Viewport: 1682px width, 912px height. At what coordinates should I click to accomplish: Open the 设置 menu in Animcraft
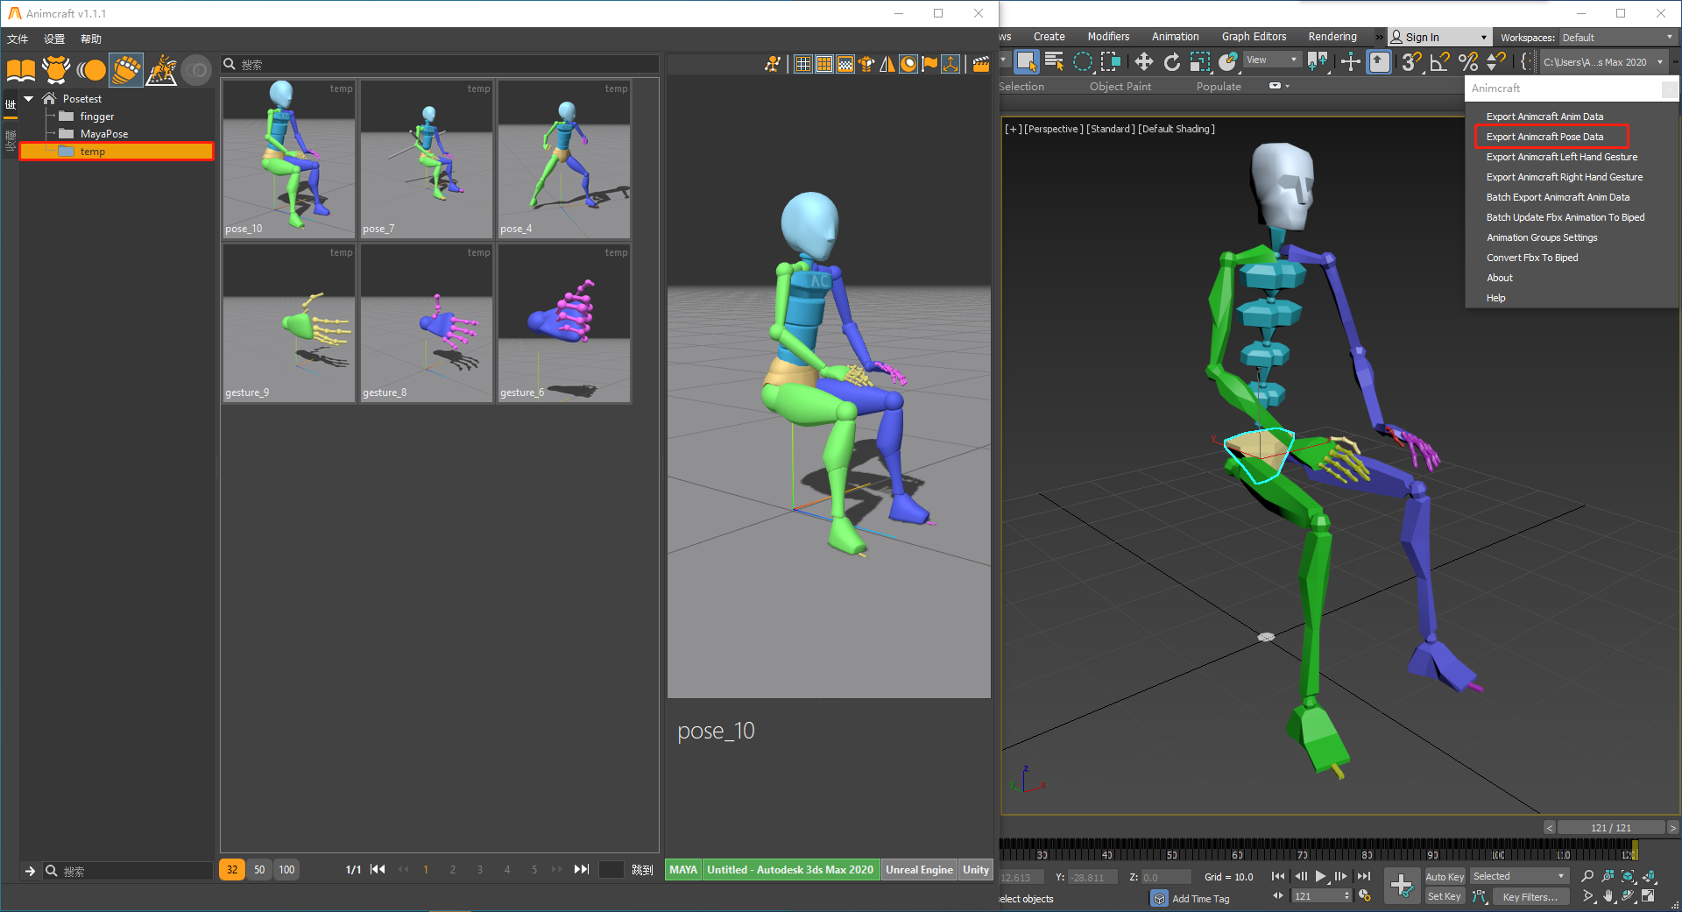pos(54,39)
